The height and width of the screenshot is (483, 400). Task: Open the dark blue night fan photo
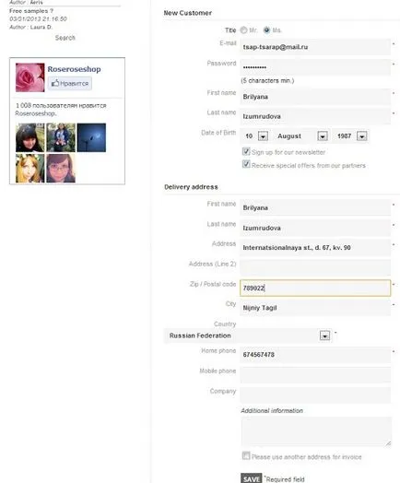91,137
